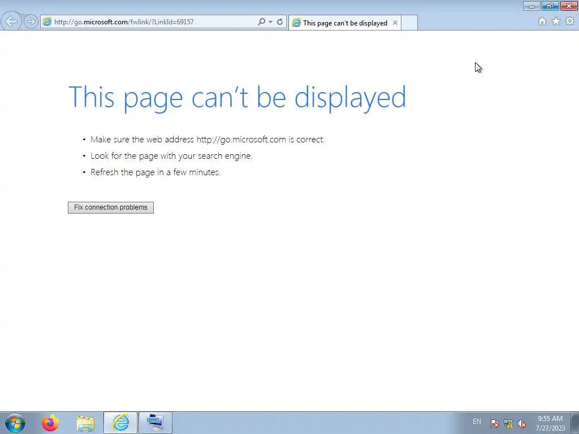Go to the Home page icon
This screenshot has height=434, width=579.
click(542, 21)
